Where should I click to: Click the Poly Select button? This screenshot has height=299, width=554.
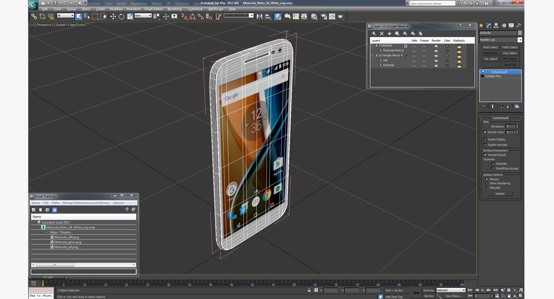pyautogui.click(x=510, y=53)
